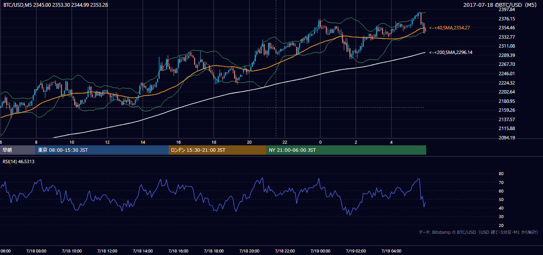Click price axis value 2267.70
The height and width of the screenshot is (255, 543).
click(506, 64)
